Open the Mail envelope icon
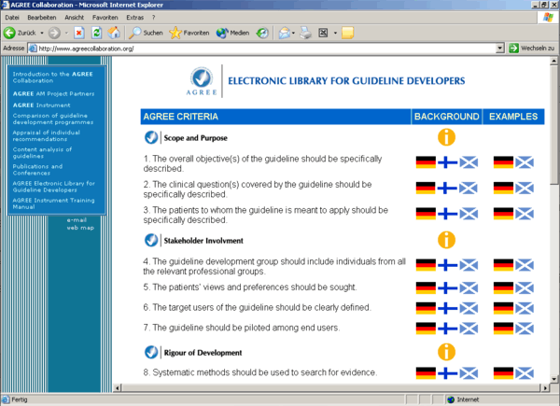 285,33
